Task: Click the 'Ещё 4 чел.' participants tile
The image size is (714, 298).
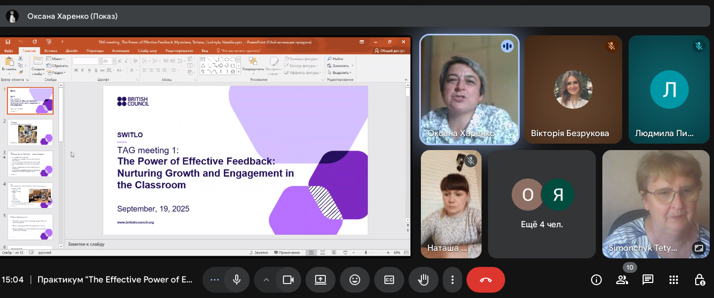Action: [542, 204]
